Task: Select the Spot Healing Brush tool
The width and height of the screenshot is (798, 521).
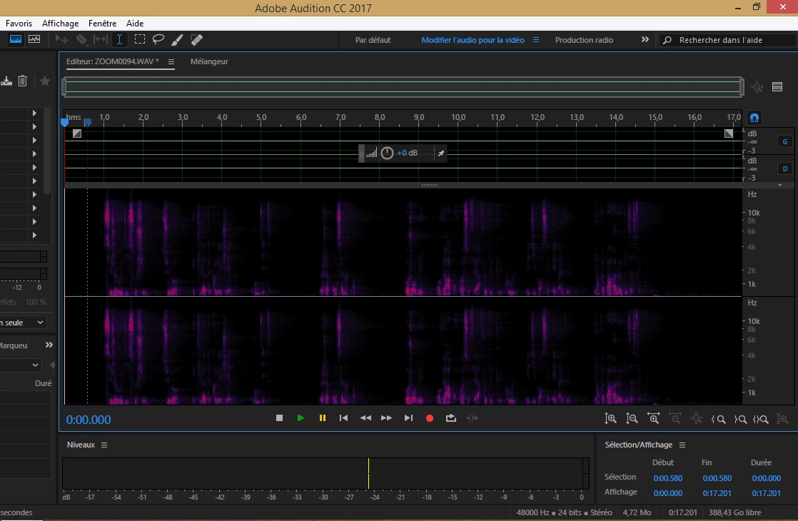Action: pos(196,39)
